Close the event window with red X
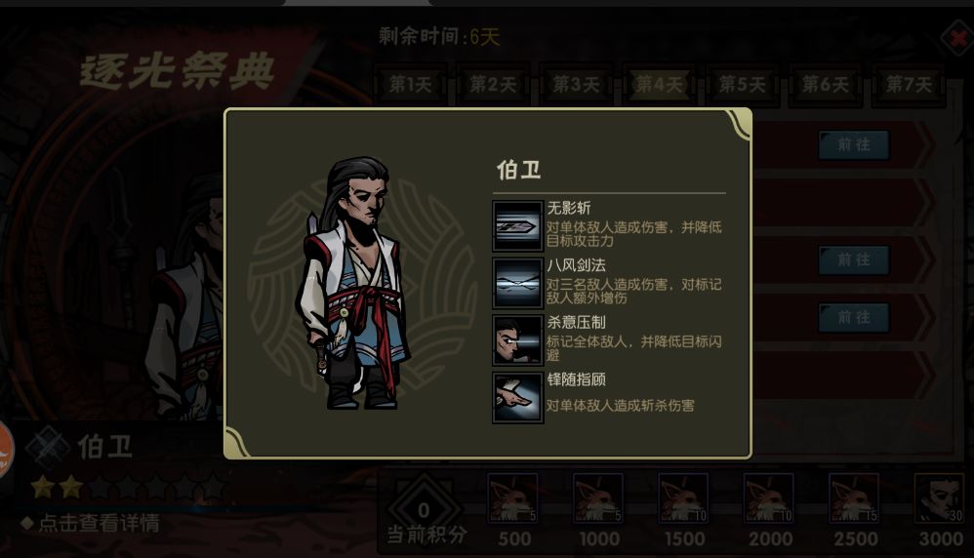Image resolution: width=974 pixels, height=558 pixels. pyautogui.click(x=957, y=38)
